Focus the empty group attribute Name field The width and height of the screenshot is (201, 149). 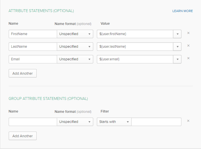click(x=33, y=122)
